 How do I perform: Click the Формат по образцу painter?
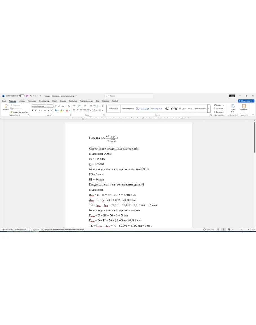click(x=19, y=112)
